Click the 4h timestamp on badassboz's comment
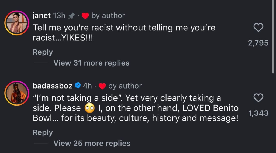 [87, 86]
